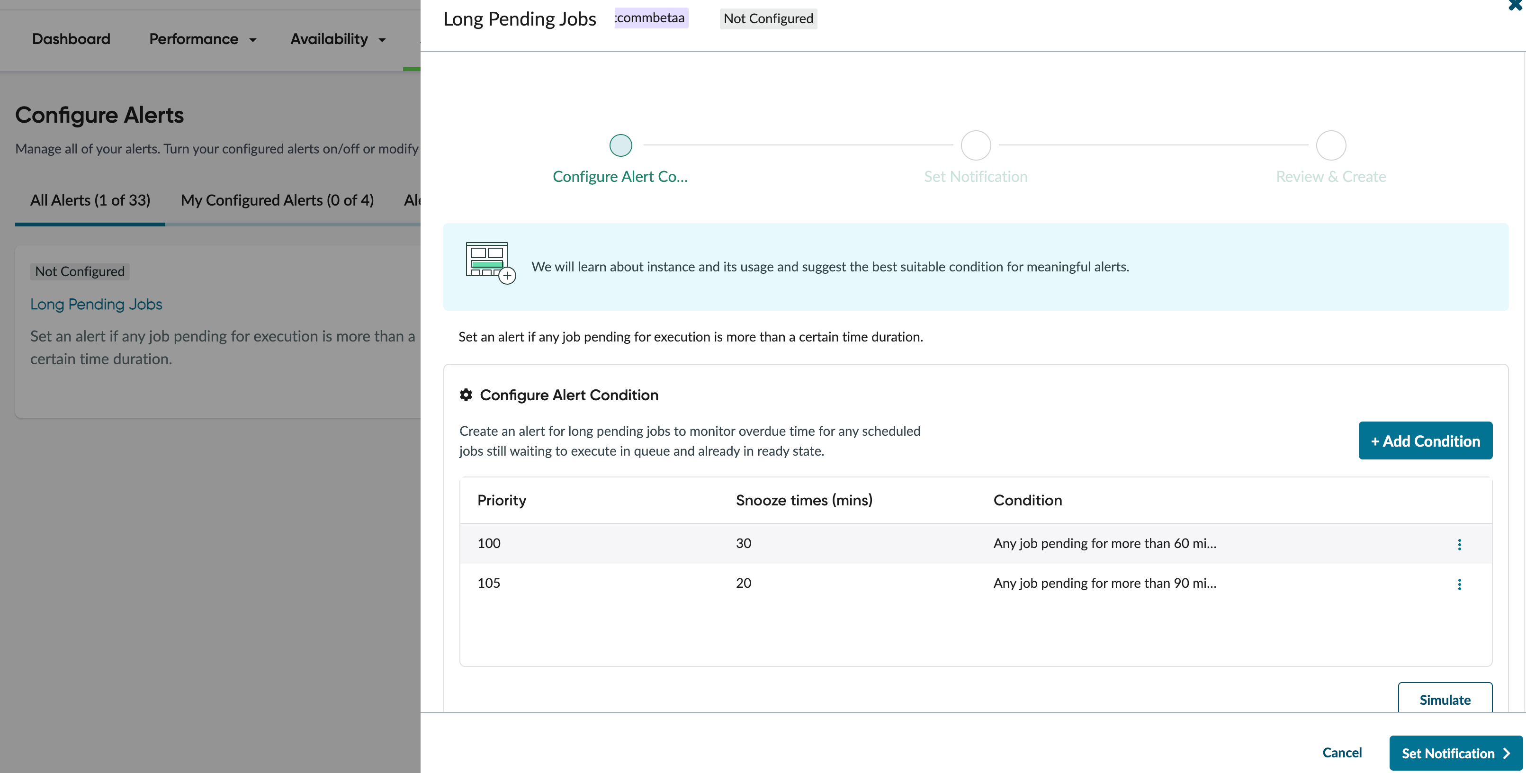Click the Not Configured badge in panel header

coord(768,18)
